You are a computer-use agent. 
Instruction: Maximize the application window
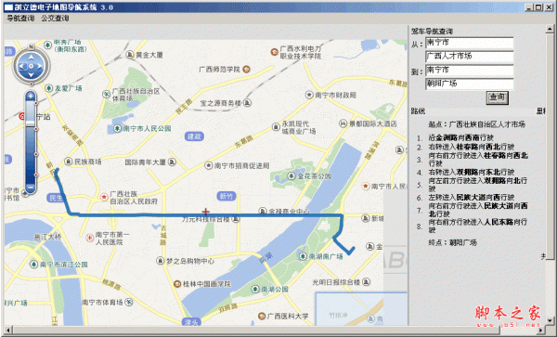tap(538, 6)
